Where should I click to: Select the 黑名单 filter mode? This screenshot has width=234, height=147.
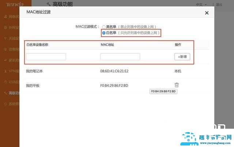tap(103, 27)
